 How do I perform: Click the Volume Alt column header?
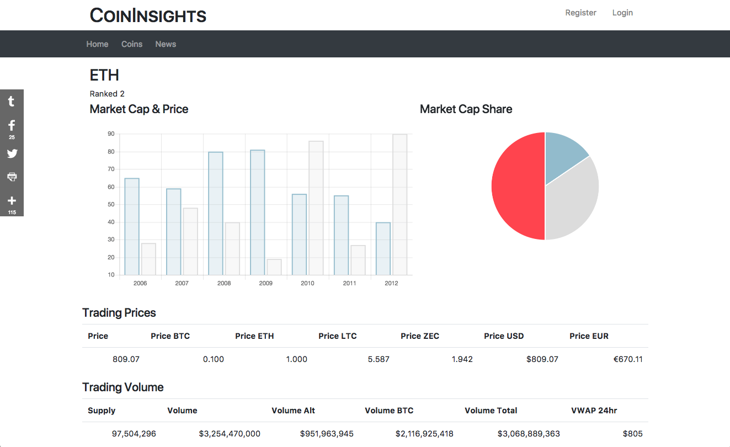294,411
